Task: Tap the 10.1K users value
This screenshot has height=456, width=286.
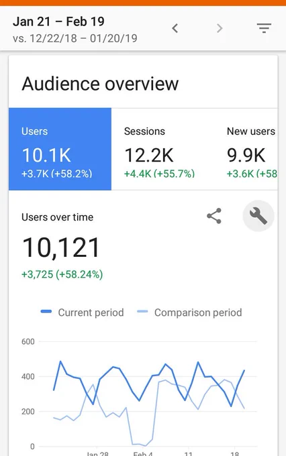Action: coord(46,156)
